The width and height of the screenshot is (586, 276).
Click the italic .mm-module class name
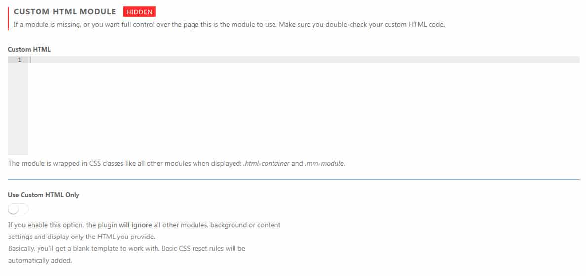pos(324,164)
